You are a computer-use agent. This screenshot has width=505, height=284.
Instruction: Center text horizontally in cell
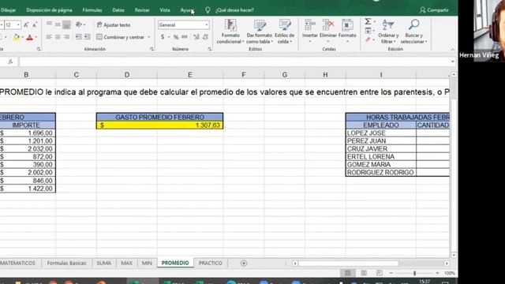pyautogui.click(x=58, y=37)
